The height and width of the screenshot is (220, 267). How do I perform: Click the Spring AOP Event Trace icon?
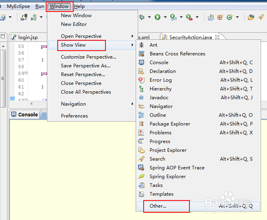[141, 168]
